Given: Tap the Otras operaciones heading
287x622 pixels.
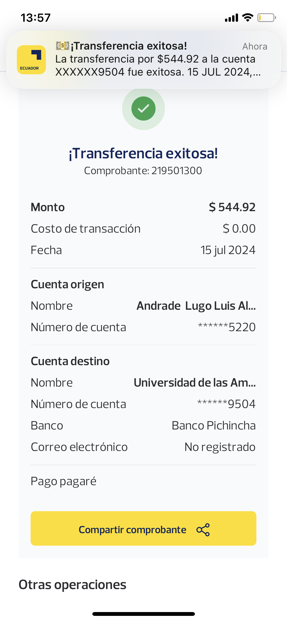Looking at the screenshot, I should pos(72,584).
